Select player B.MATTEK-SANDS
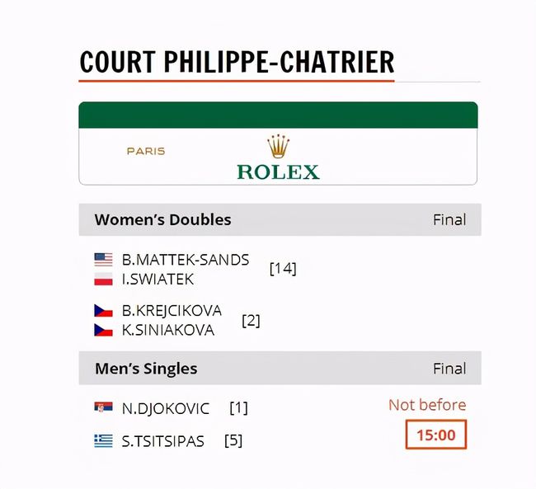Screen dimensions: 536x489 point(186,260)
